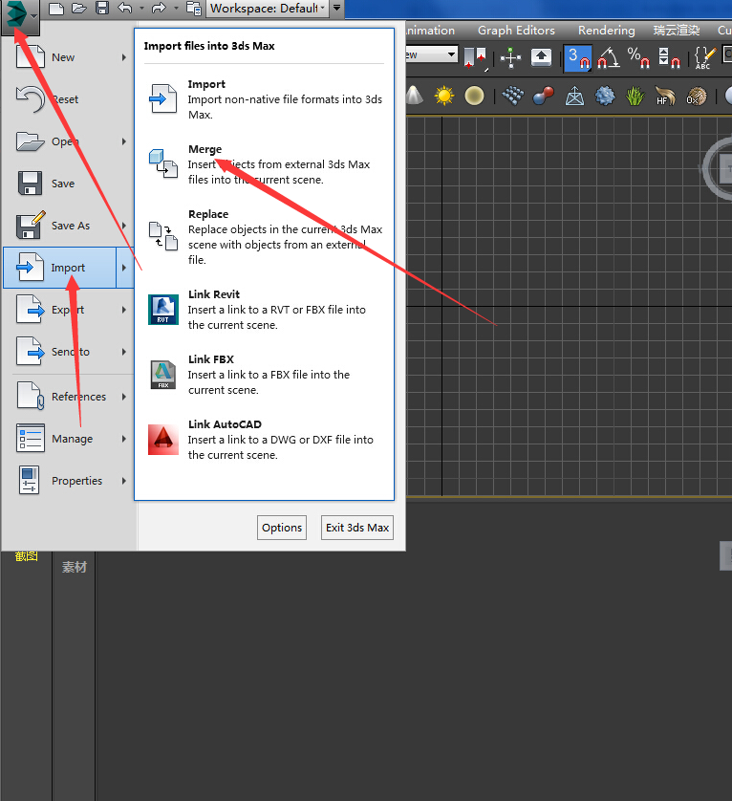732x801 pixels.
Task: Expand the Export submenu arrow
Action: pyautogui.click(x=124, y=310)
